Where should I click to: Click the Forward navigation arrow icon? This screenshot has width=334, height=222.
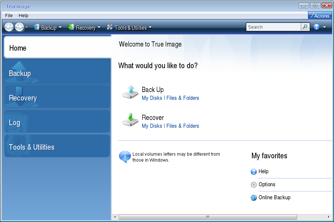tap(19, 27)
